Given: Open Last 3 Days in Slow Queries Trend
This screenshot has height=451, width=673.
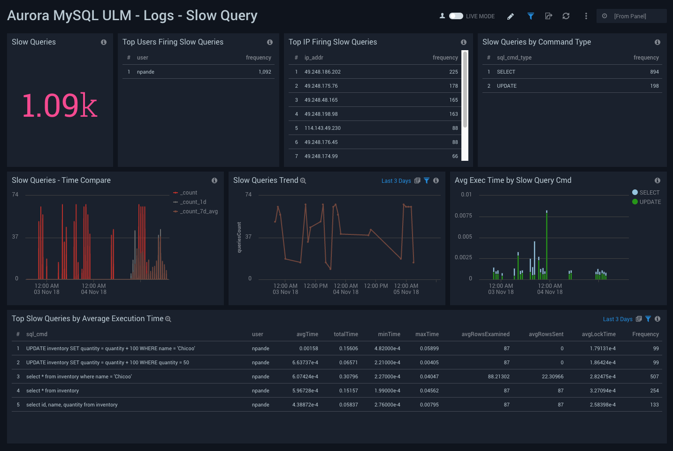Looking at the screenshot, I should (x=396, y=181).
